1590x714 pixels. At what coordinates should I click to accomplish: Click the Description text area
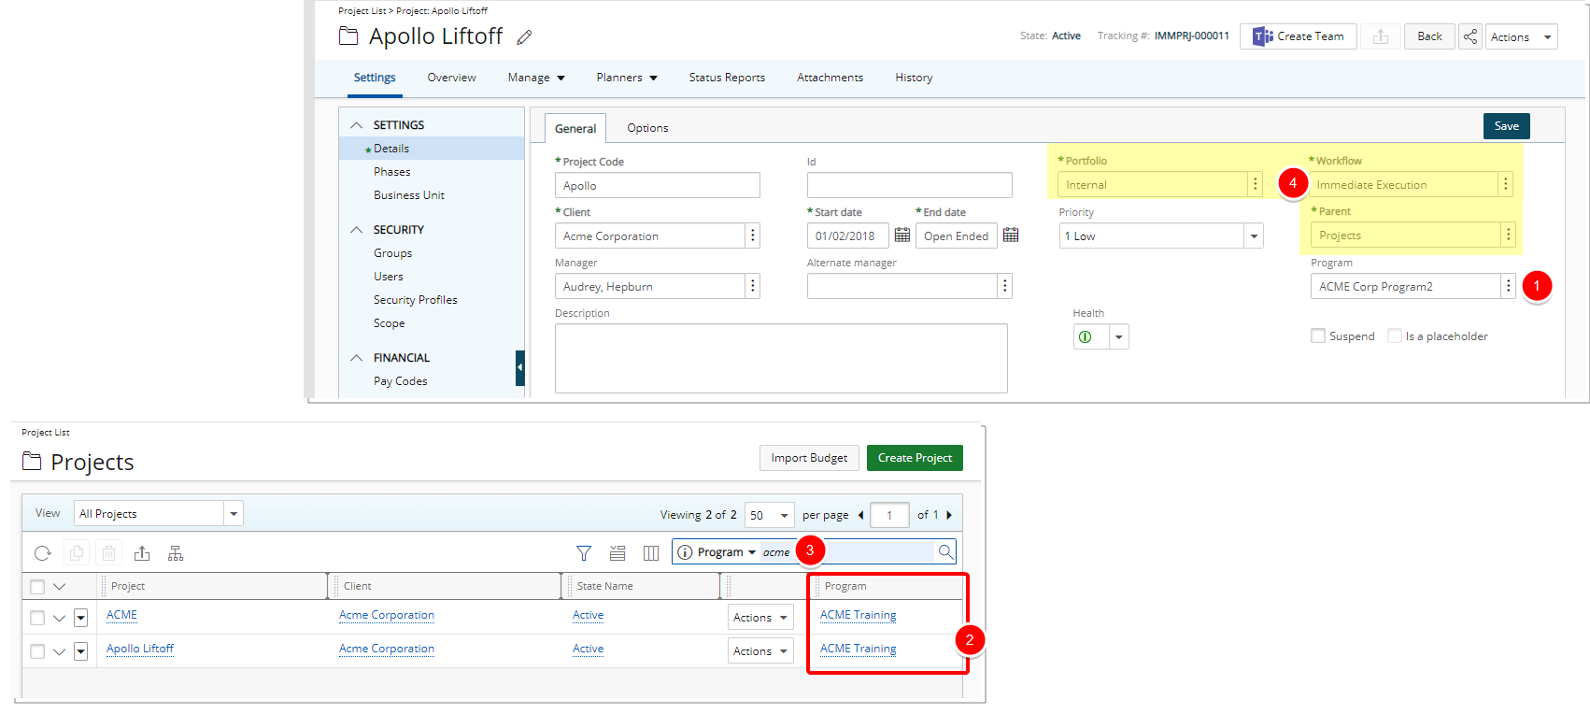(x=781, y=358)
